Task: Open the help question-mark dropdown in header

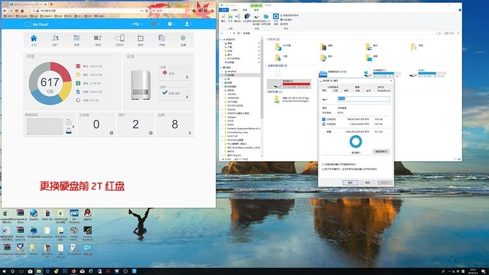Action: point(171,24)
